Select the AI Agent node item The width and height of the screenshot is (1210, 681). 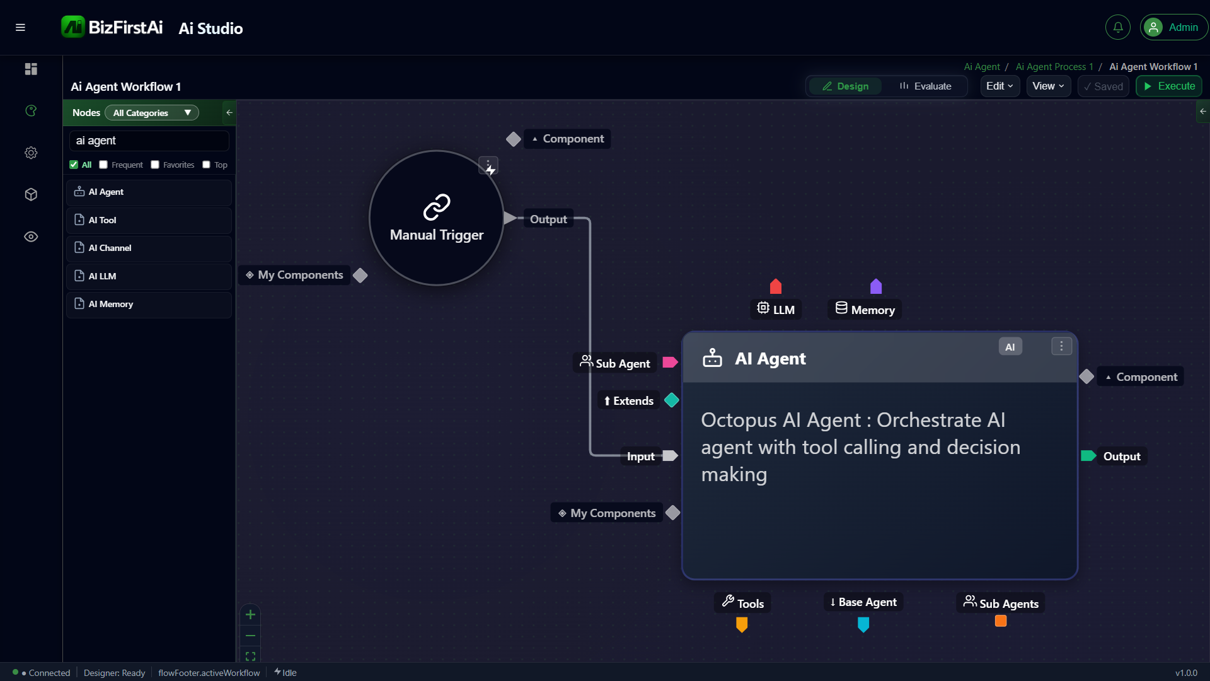[149, 192]
